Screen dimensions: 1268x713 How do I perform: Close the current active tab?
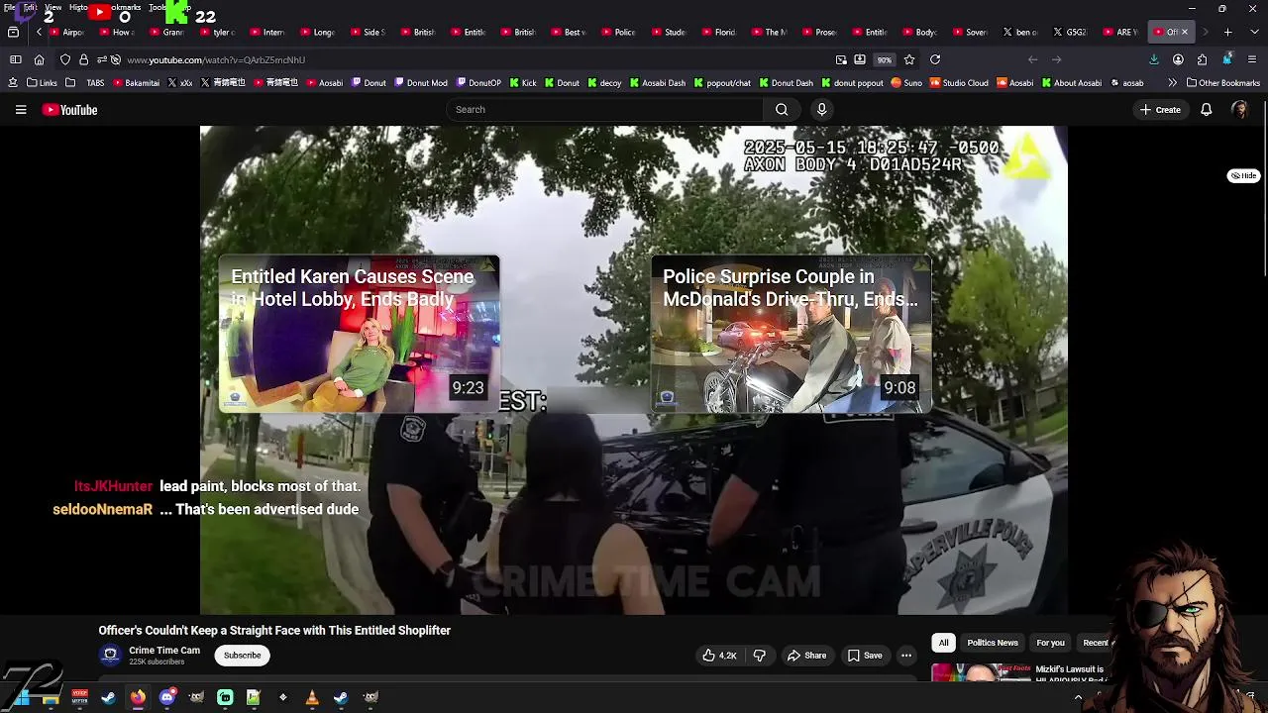[x=1184, y=32]
